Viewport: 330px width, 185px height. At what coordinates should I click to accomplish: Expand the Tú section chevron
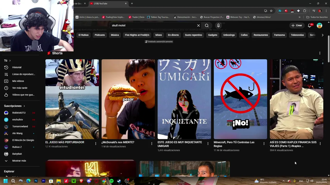10,61
